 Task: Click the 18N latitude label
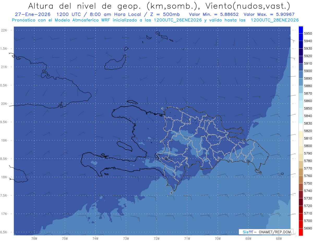pyautogui.click(x=4, y=177)
